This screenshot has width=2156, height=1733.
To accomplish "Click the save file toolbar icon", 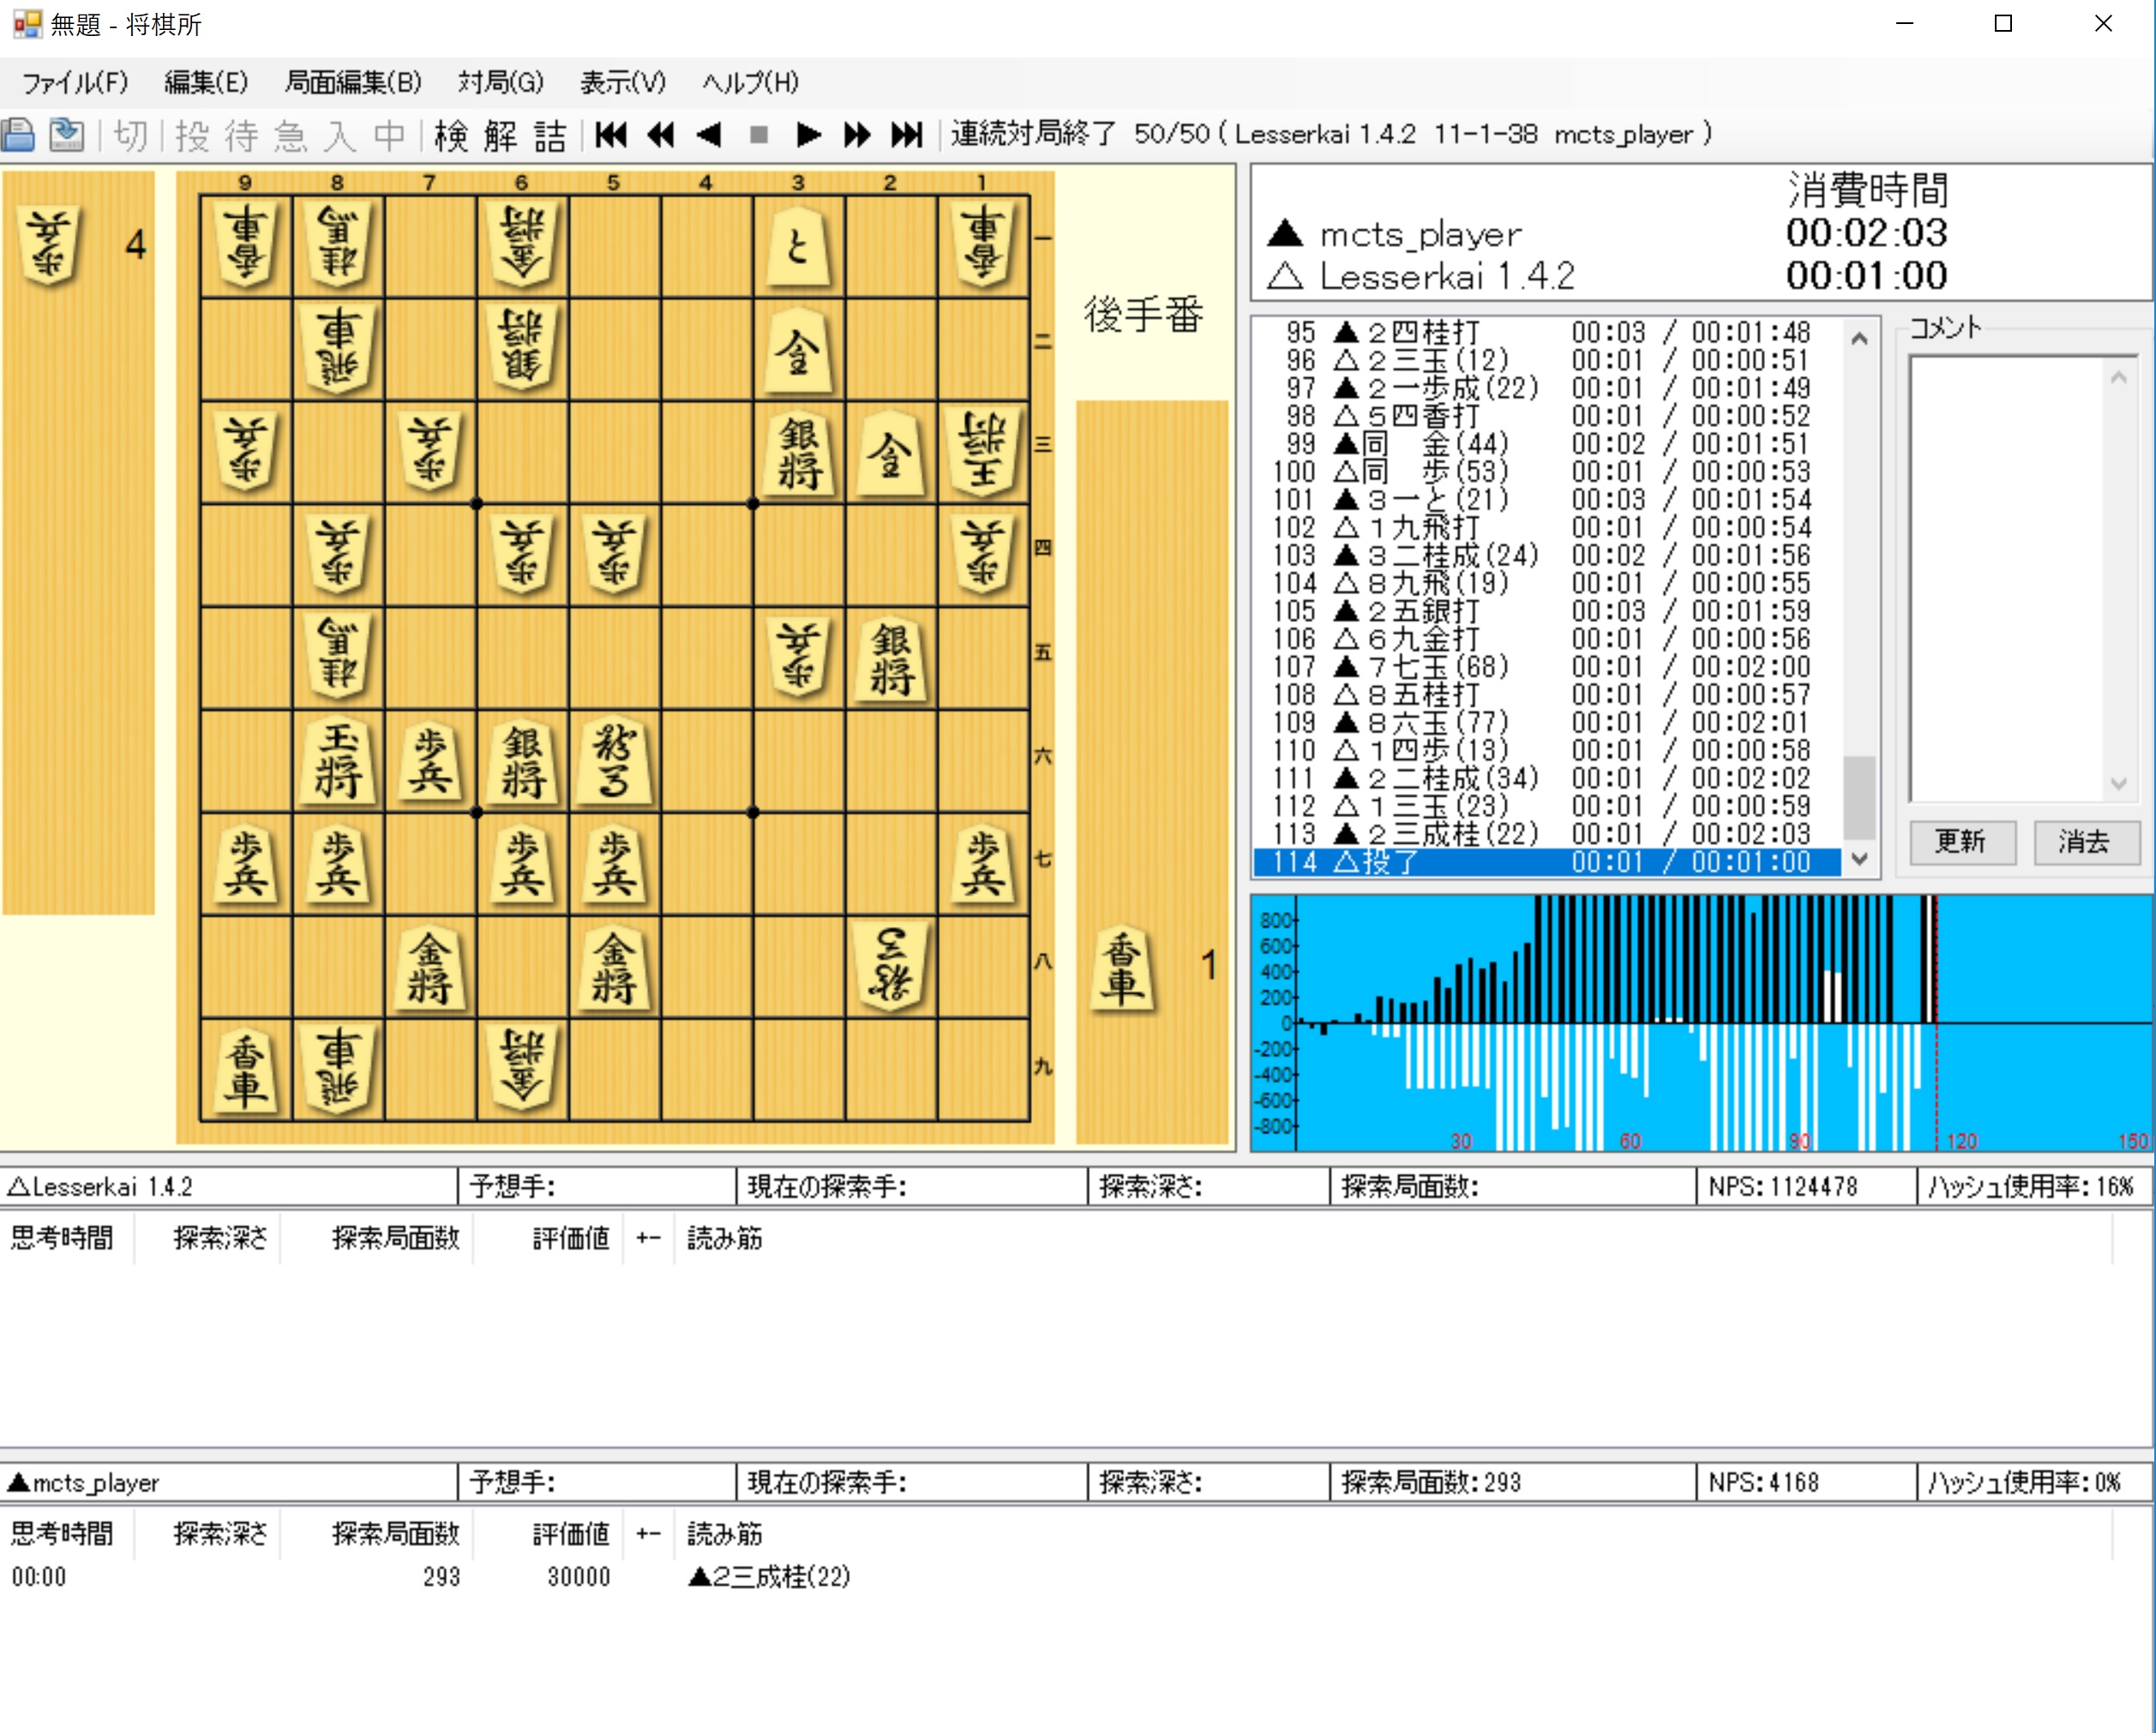I will coord(66,134).
